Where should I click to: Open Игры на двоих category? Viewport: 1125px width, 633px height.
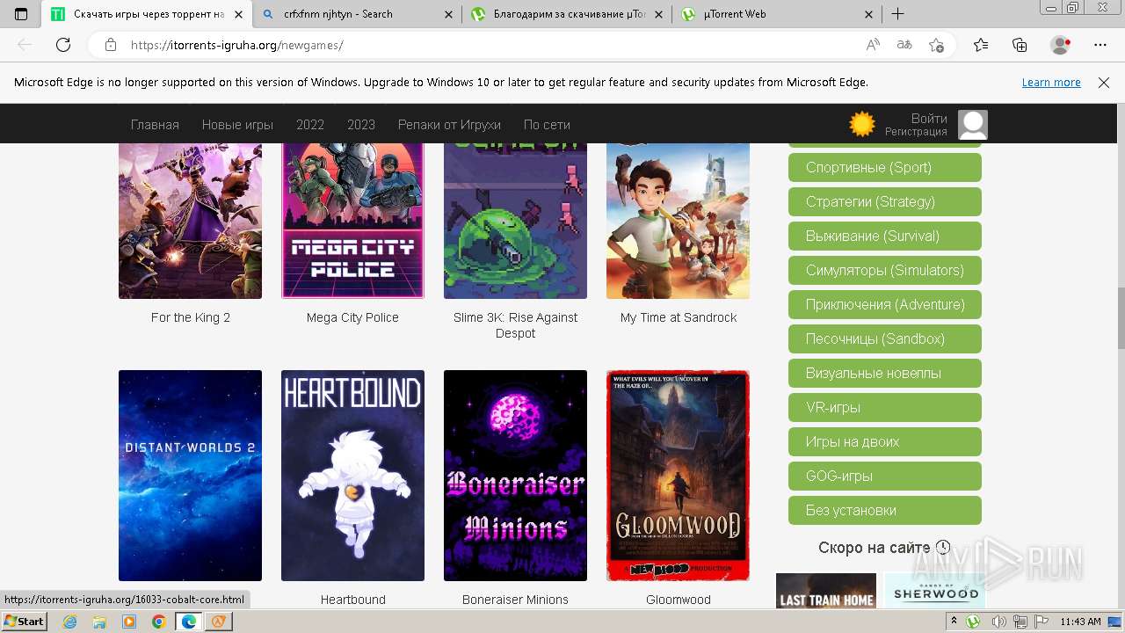click(885, 441)
